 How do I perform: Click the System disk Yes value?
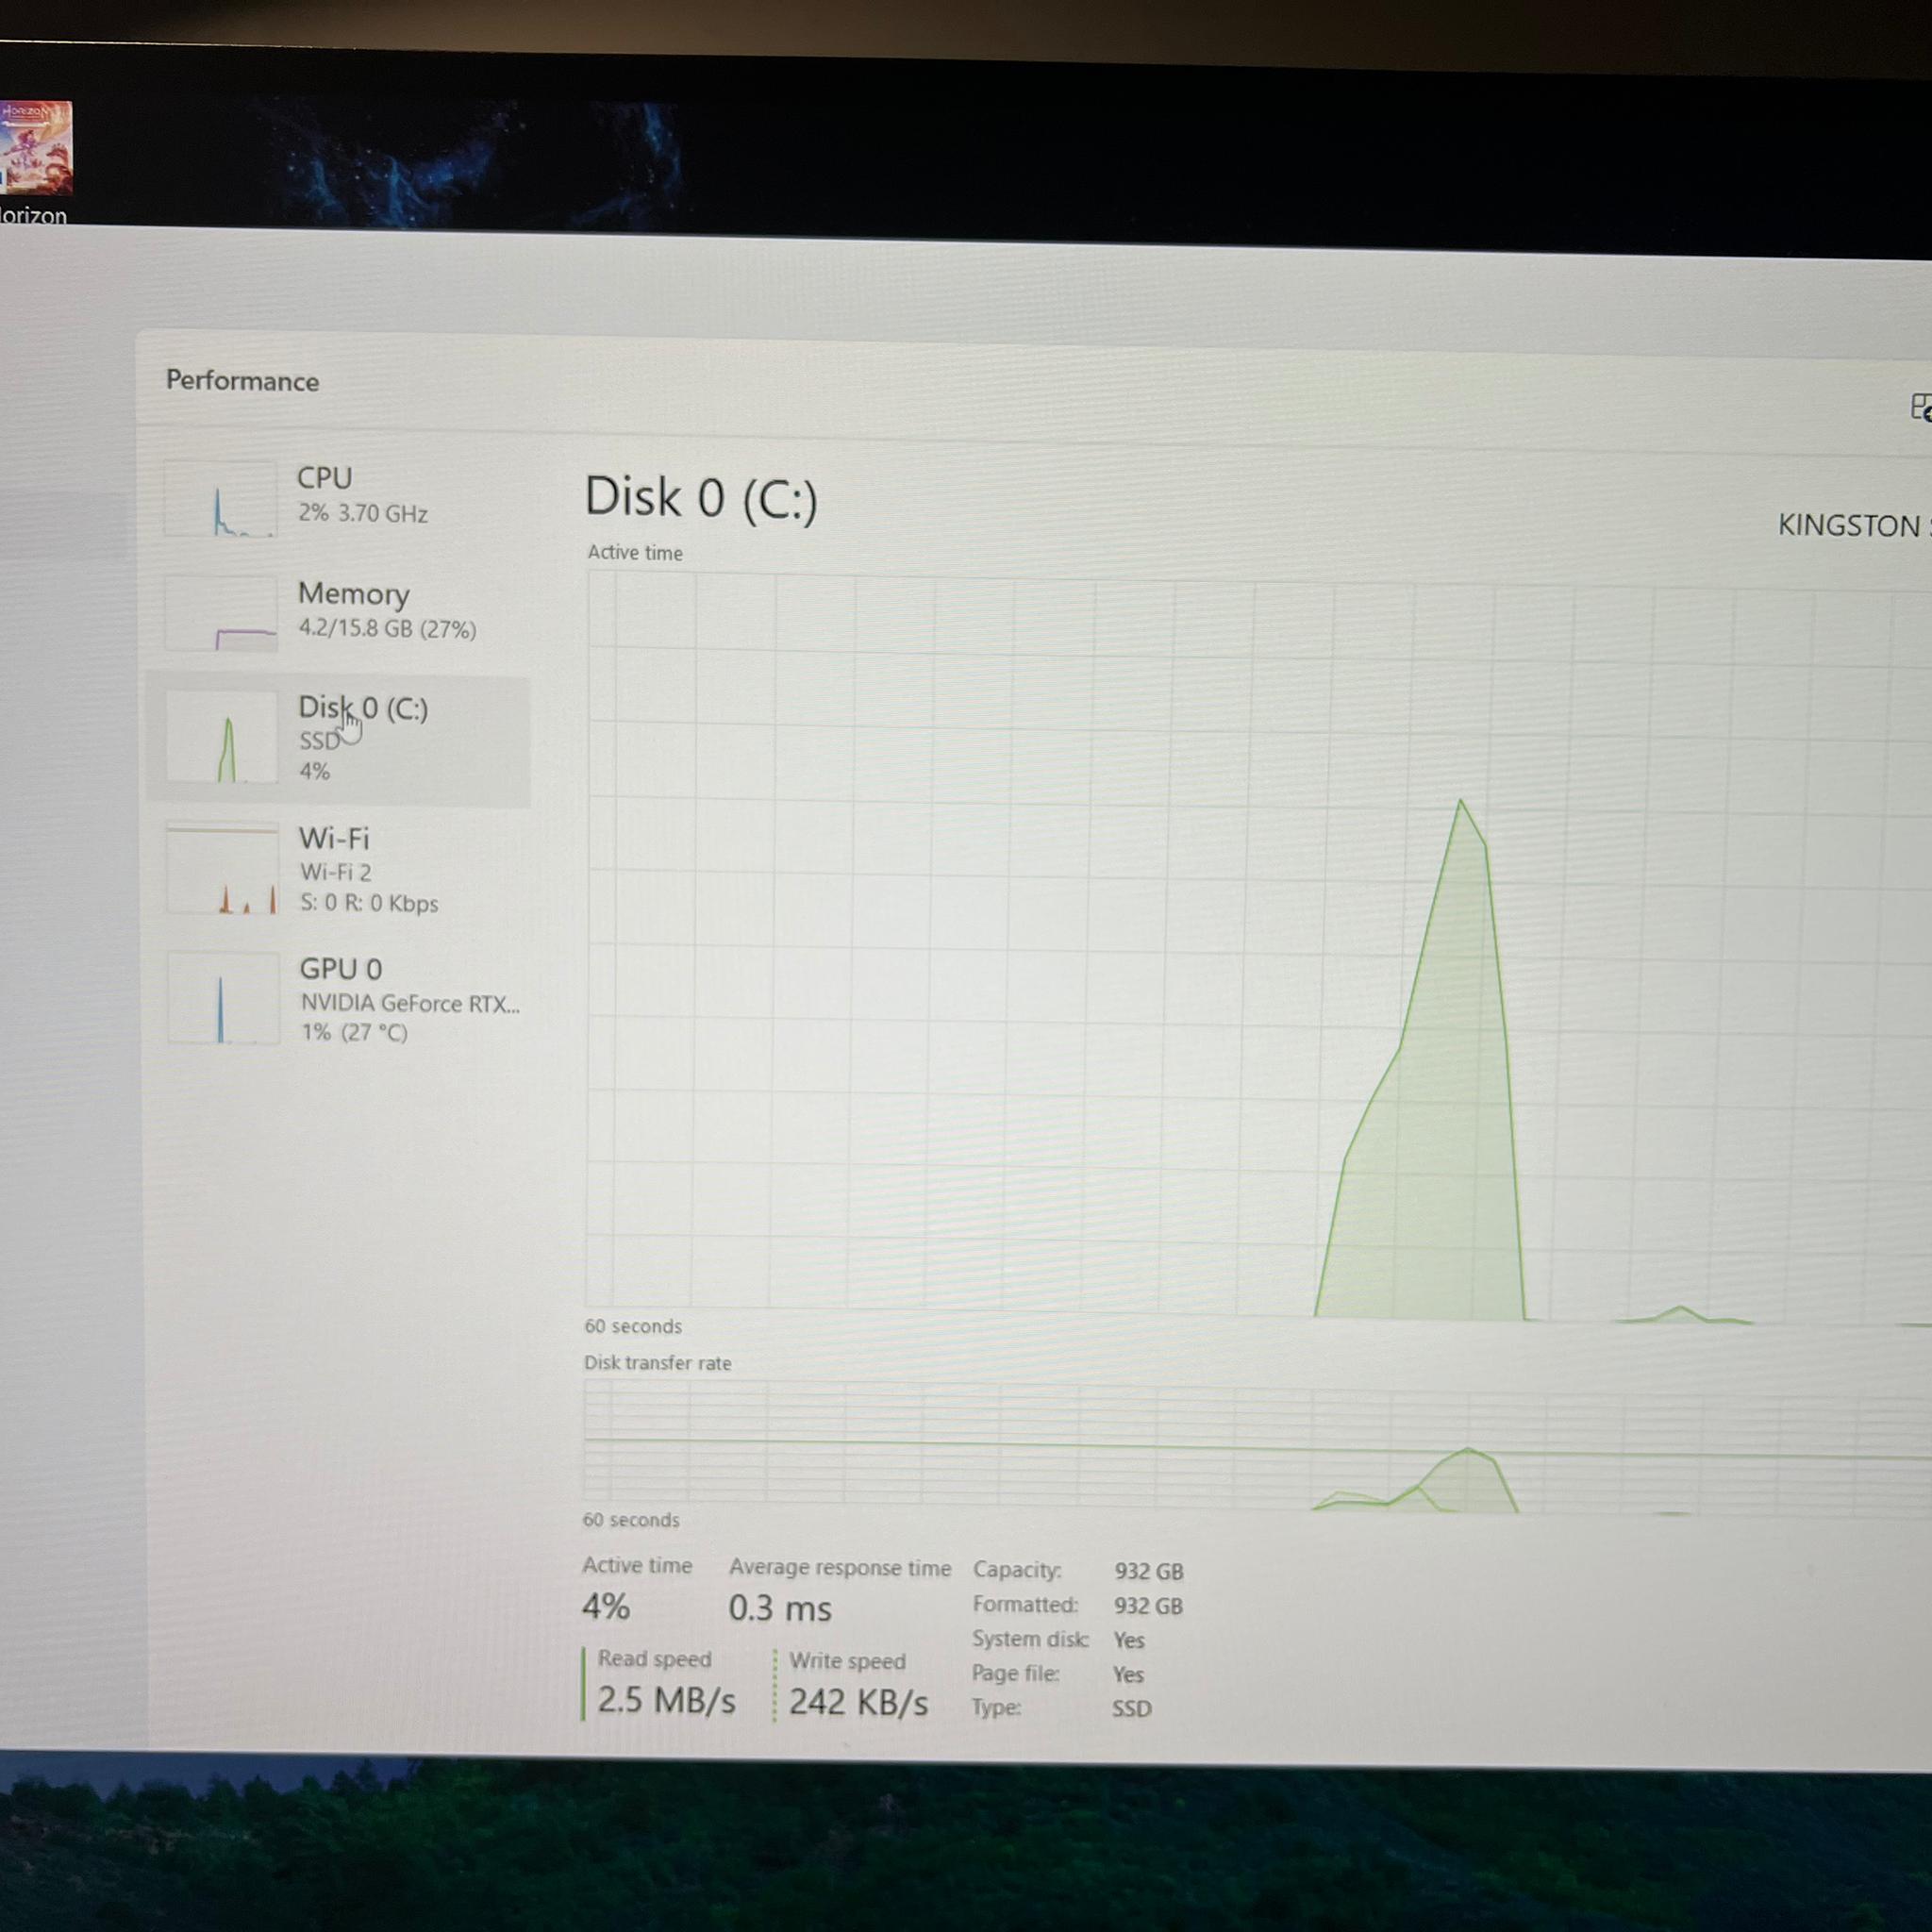pyautogui.click(x=1129, y=1640)
